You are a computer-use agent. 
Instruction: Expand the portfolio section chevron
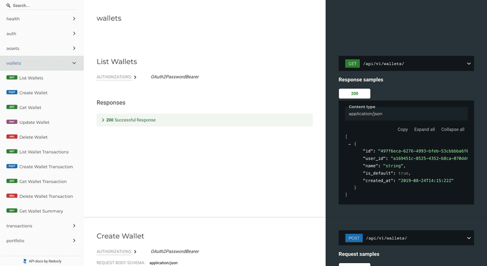74,241
